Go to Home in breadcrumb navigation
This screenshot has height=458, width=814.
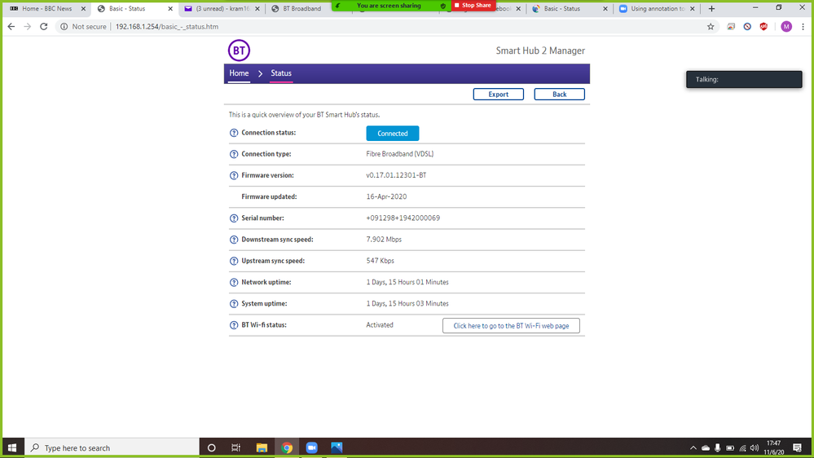tap(239, 73)
